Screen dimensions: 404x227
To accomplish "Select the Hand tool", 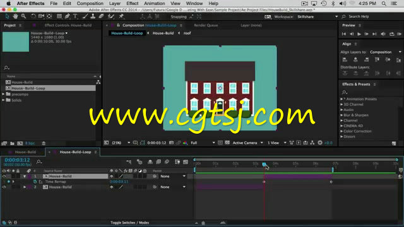I will 15,16.
